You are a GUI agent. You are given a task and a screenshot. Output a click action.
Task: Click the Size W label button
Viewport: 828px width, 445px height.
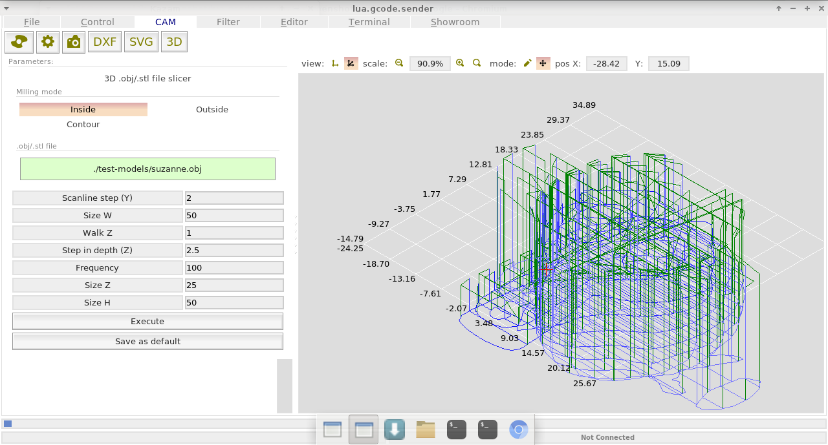click(x=98, y=216)
